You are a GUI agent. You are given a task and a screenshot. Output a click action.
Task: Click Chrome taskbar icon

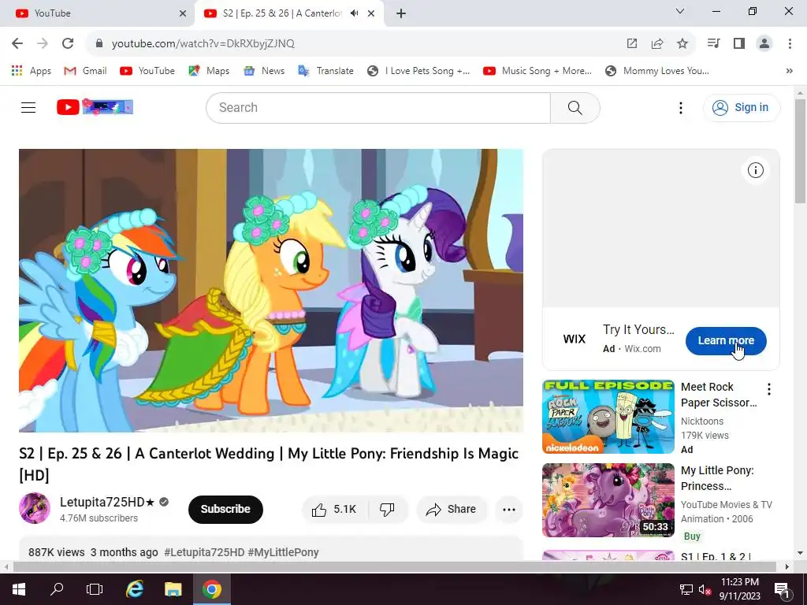click(211, 589)
